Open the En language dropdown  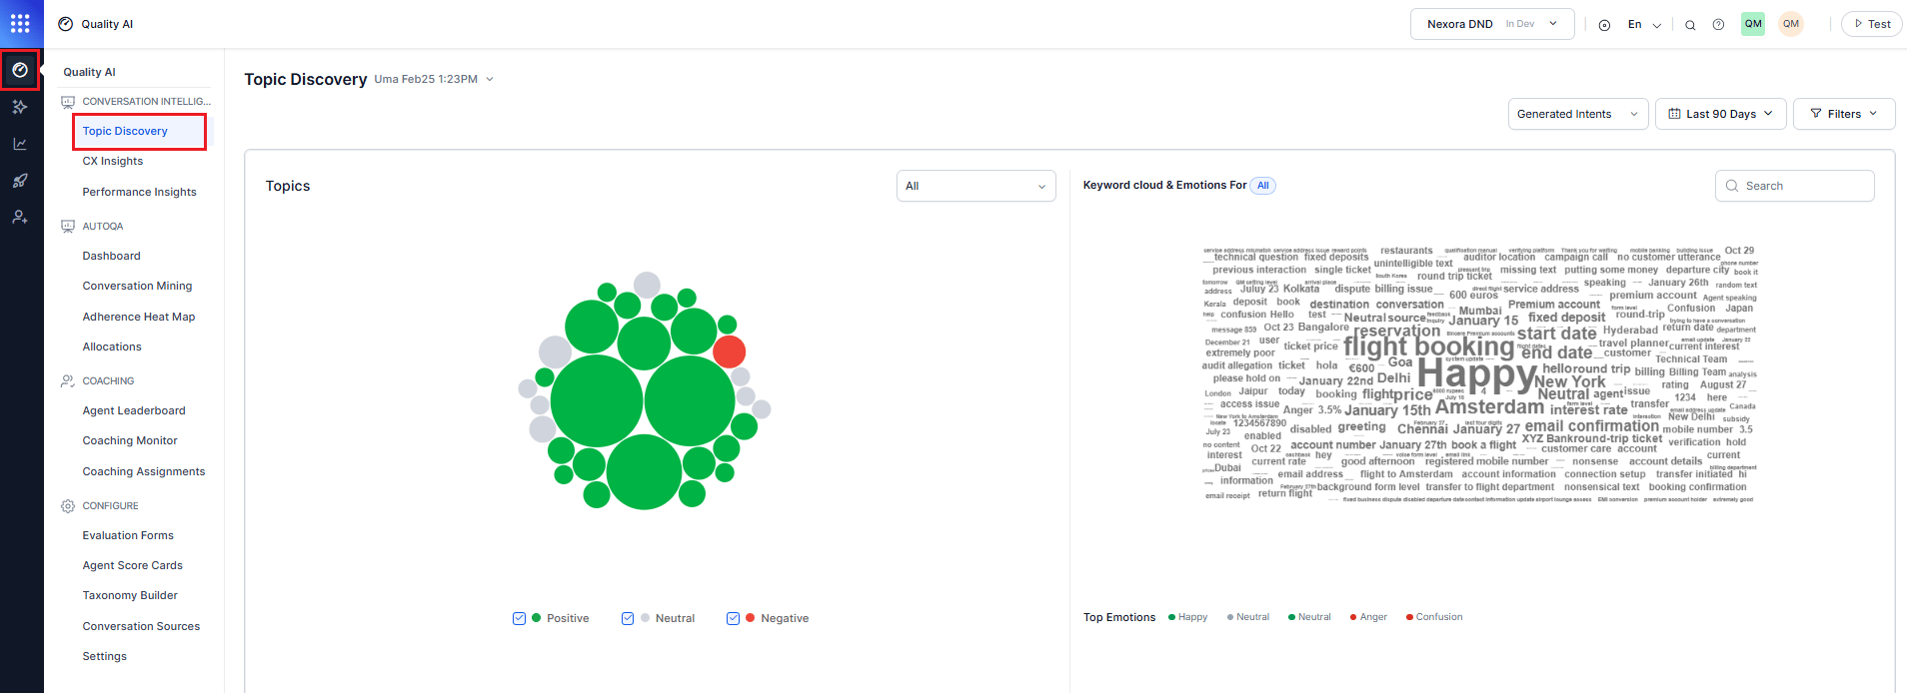coord(1644,25)
